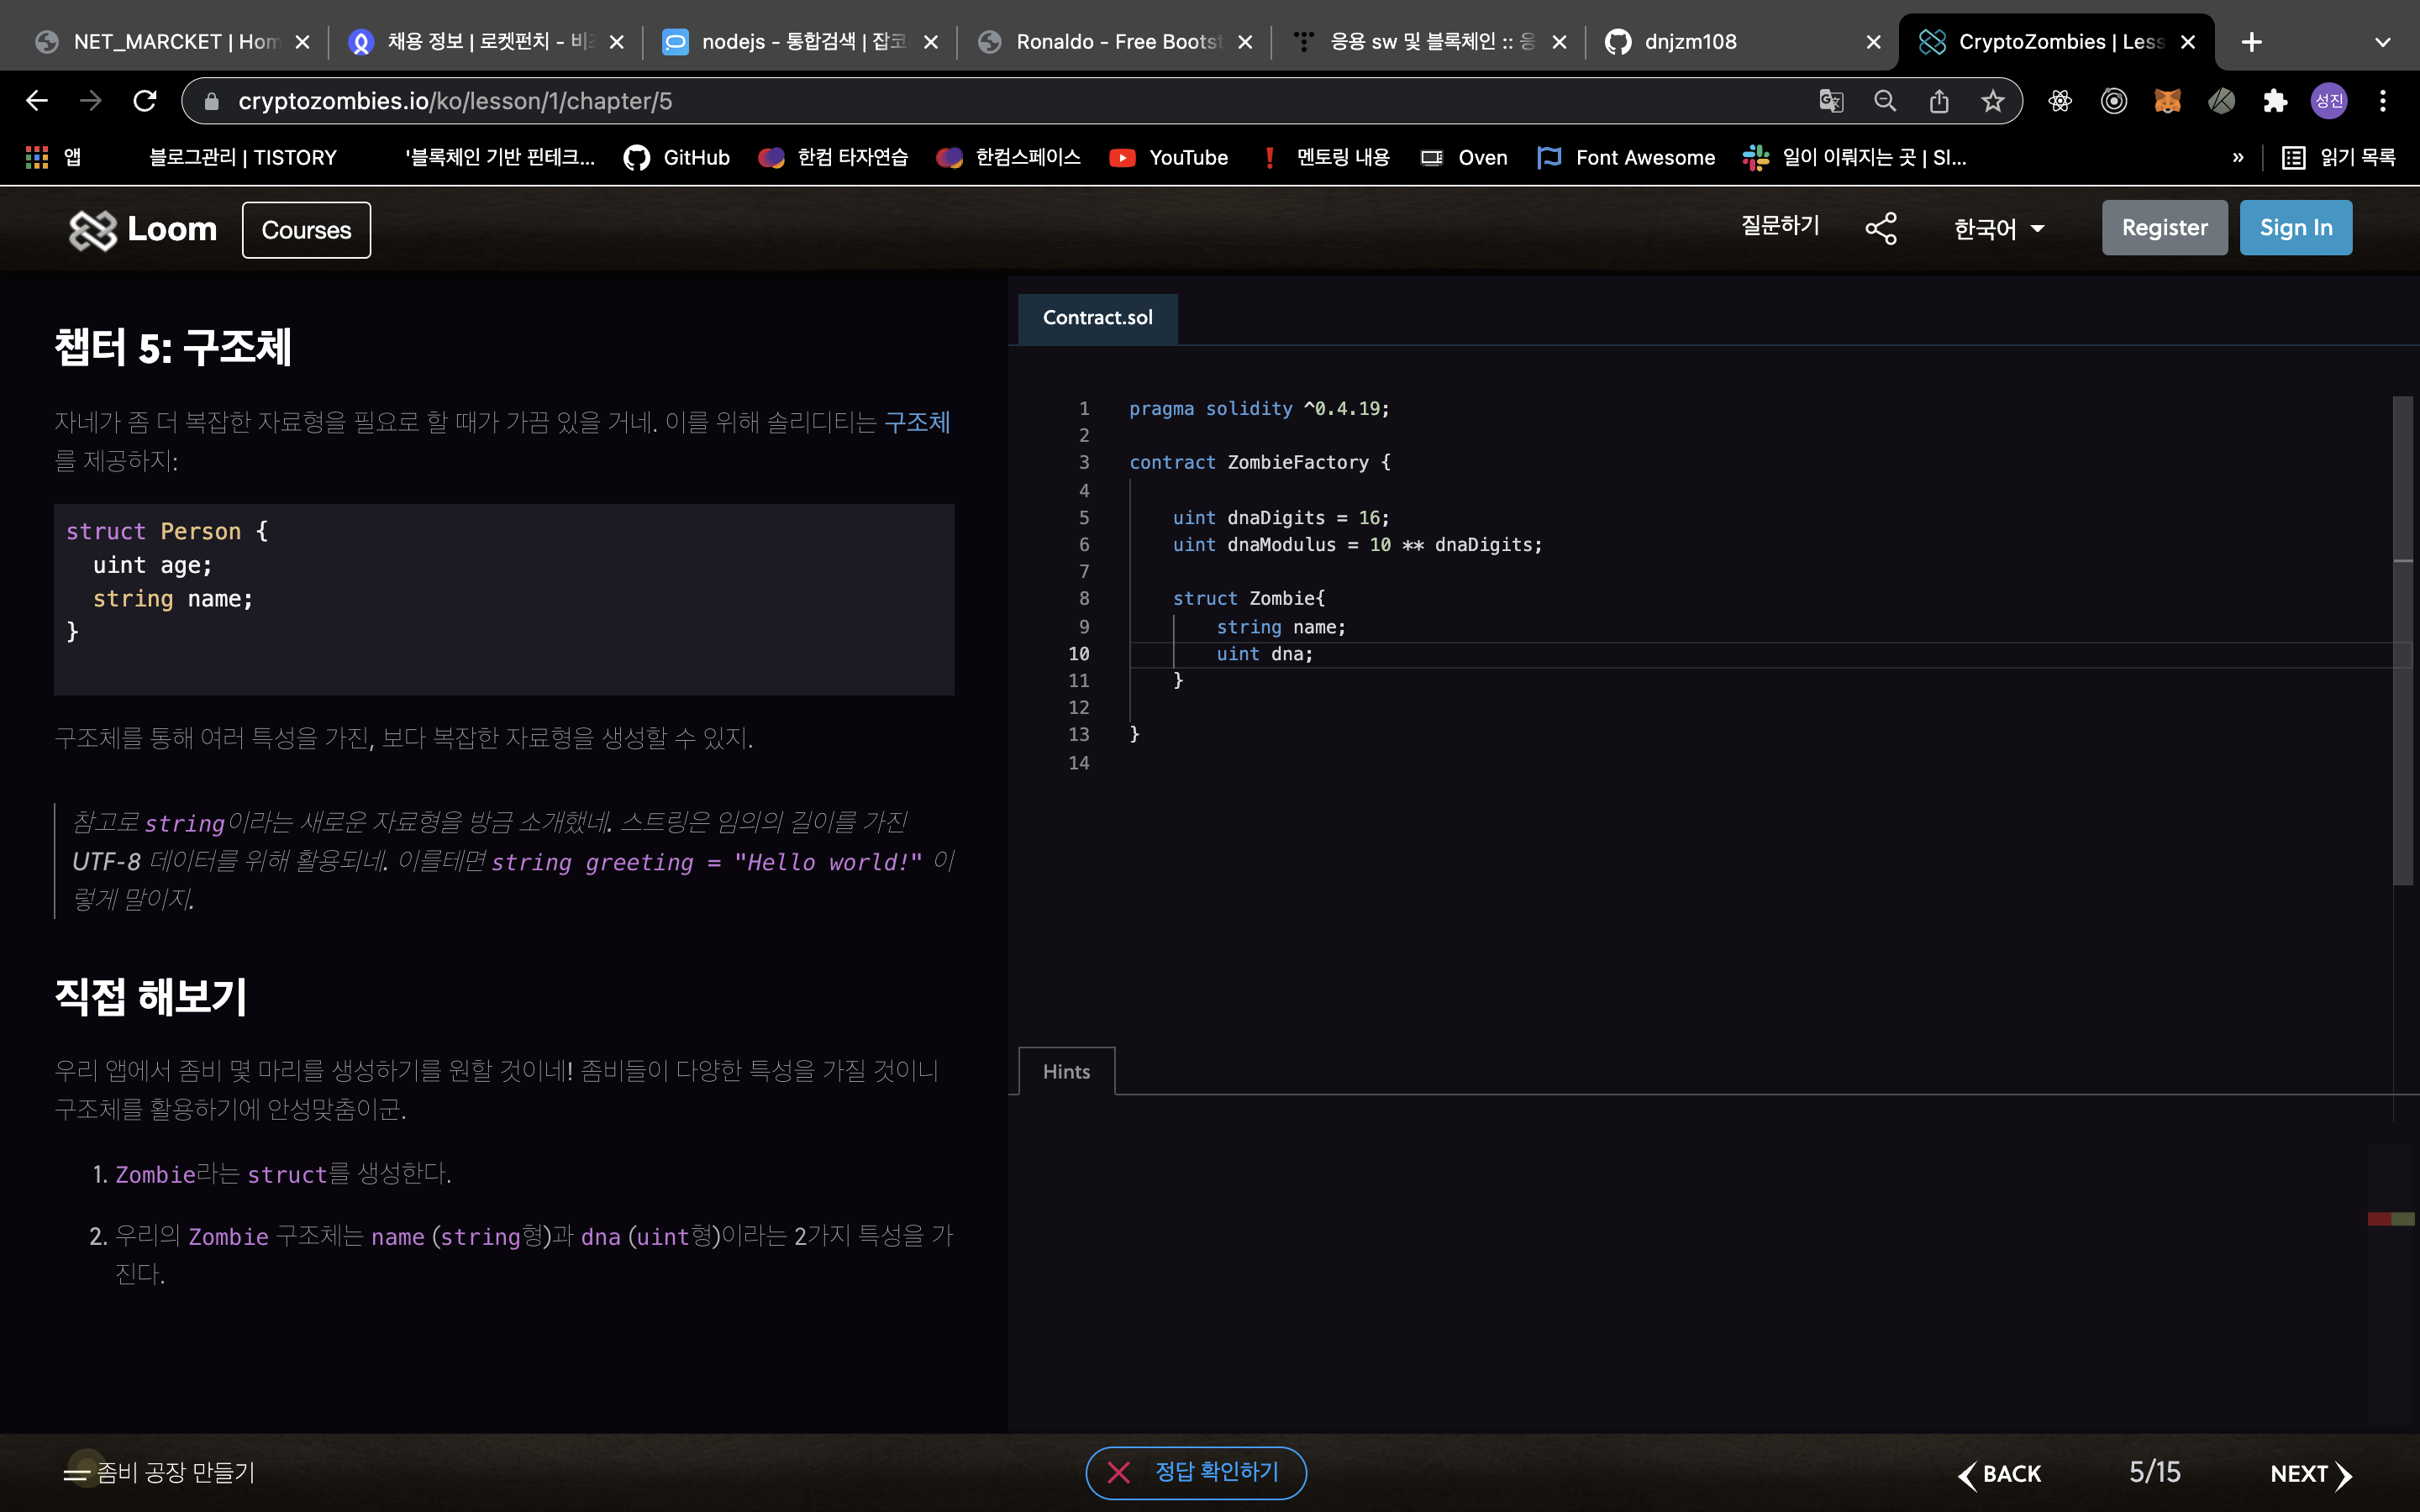Reload the page
This screenshot has width=2420, height=1512.
[145, 101]
